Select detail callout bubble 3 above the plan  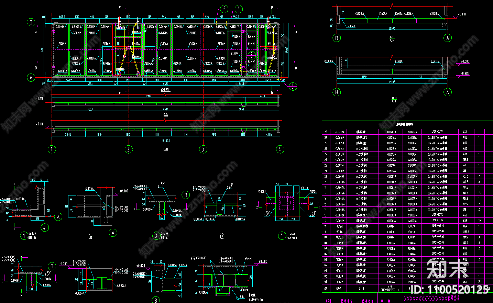[x=224, y=9]
